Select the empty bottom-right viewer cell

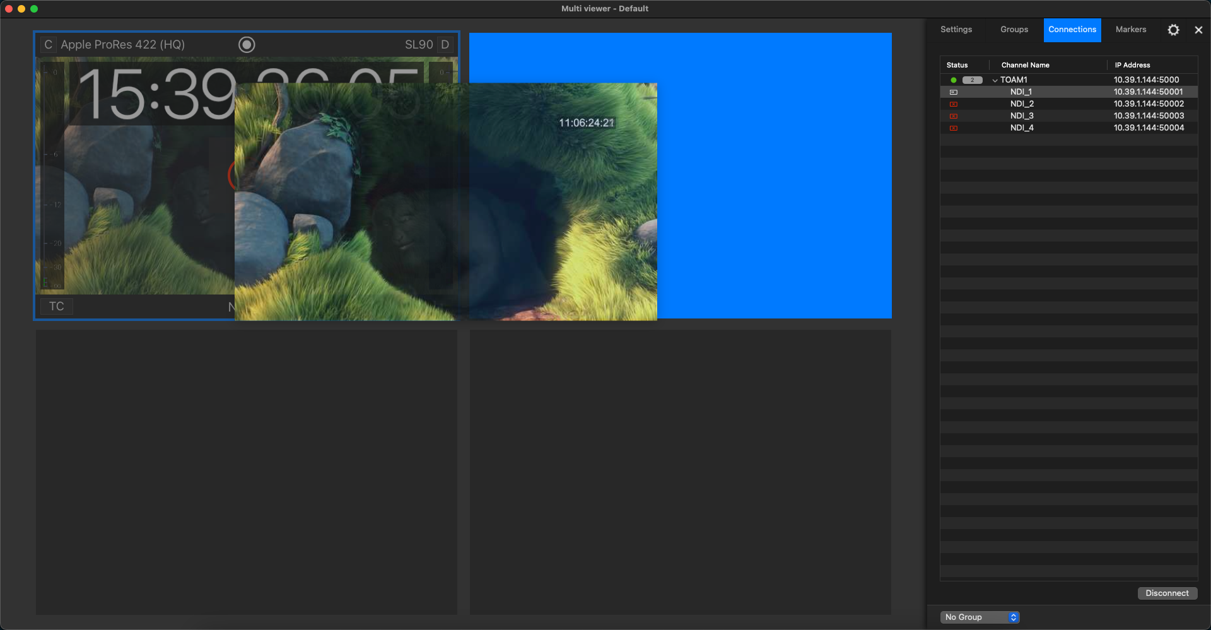click(x=681, y=472)
